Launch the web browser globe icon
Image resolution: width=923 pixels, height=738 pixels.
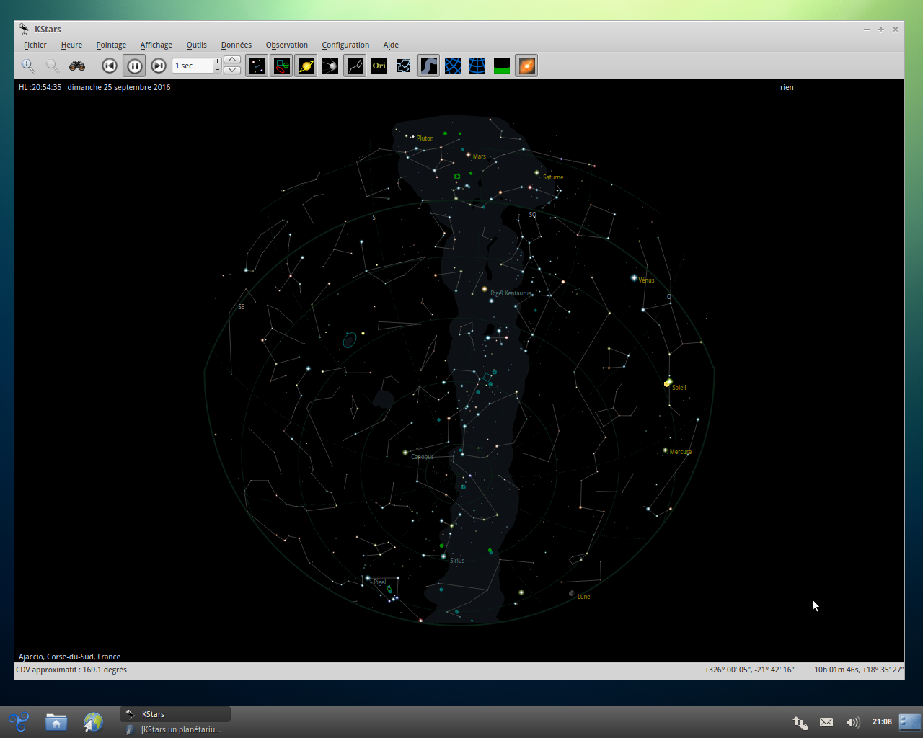93,721
